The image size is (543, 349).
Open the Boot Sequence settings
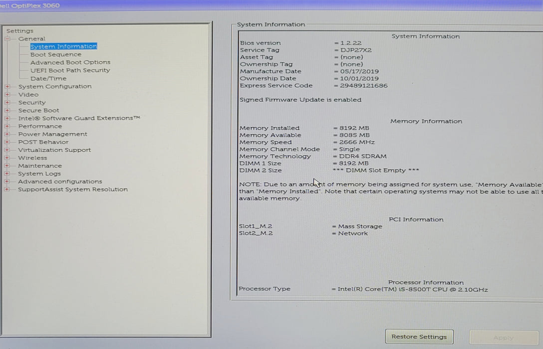pos(56,54)
